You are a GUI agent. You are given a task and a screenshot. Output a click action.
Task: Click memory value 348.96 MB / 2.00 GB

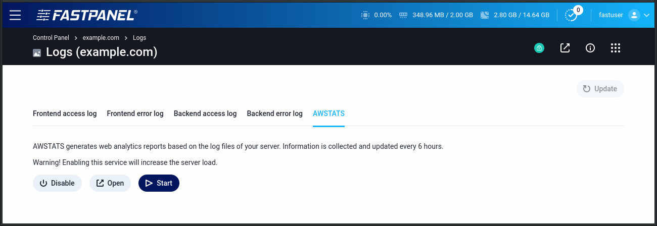click(443, 15)
